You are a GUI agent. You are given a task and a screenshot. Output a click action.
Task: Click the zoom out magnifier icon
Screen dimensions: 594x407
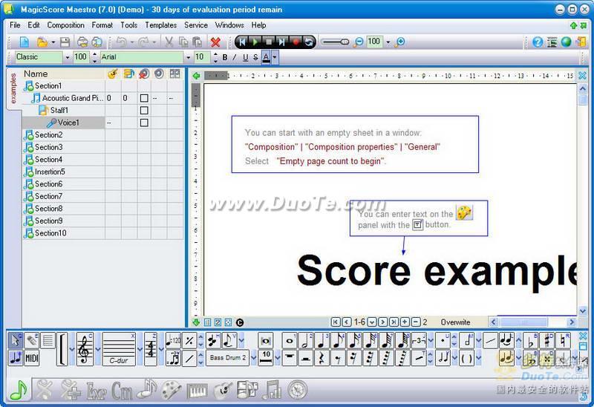click(358, 42)
